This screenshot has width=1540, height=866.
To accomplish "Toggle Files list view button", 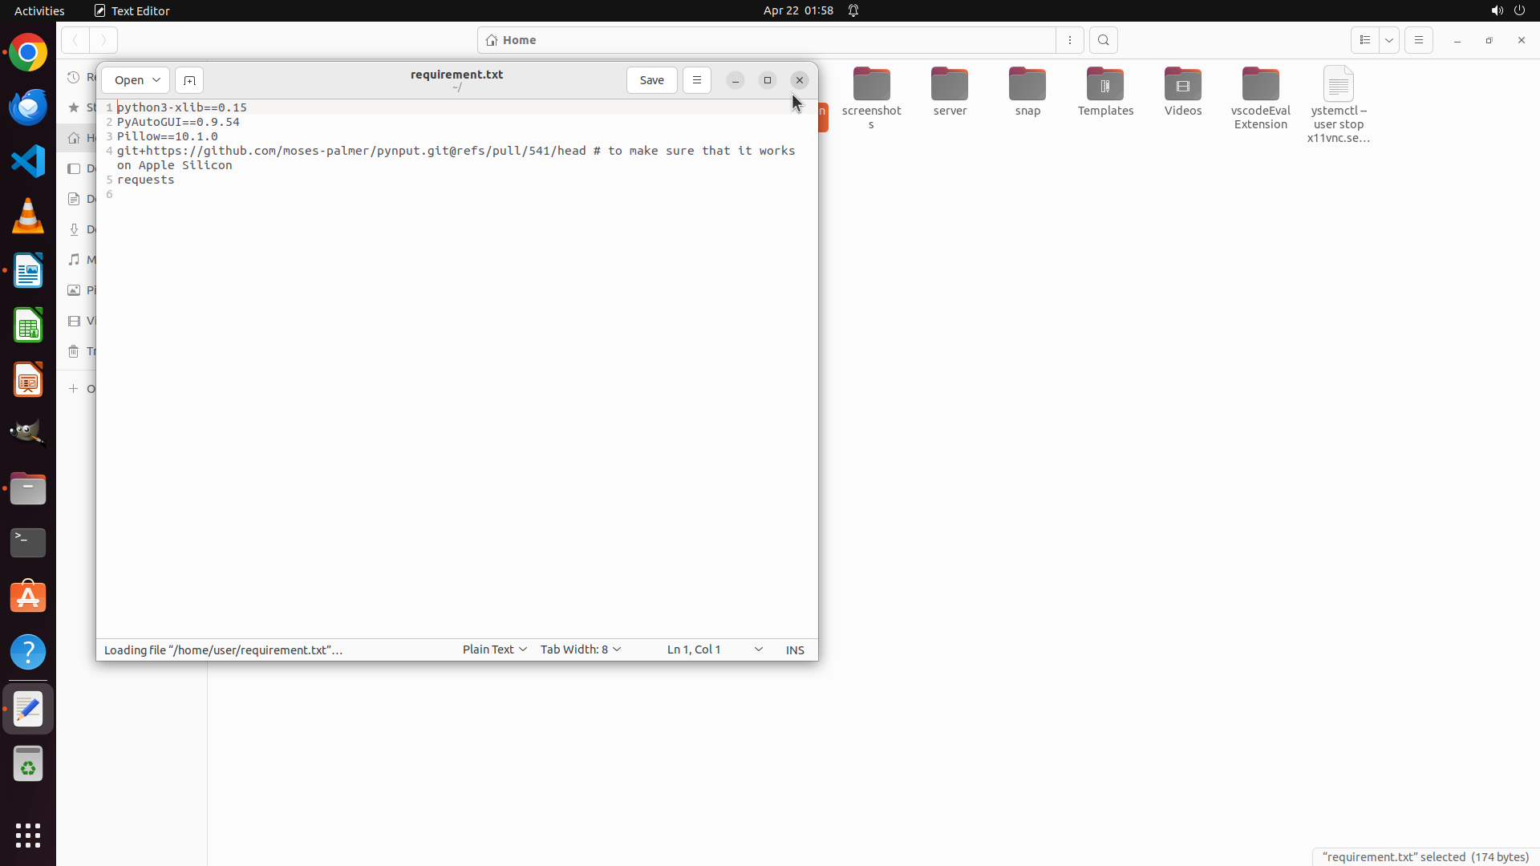I will (1365, 40).
